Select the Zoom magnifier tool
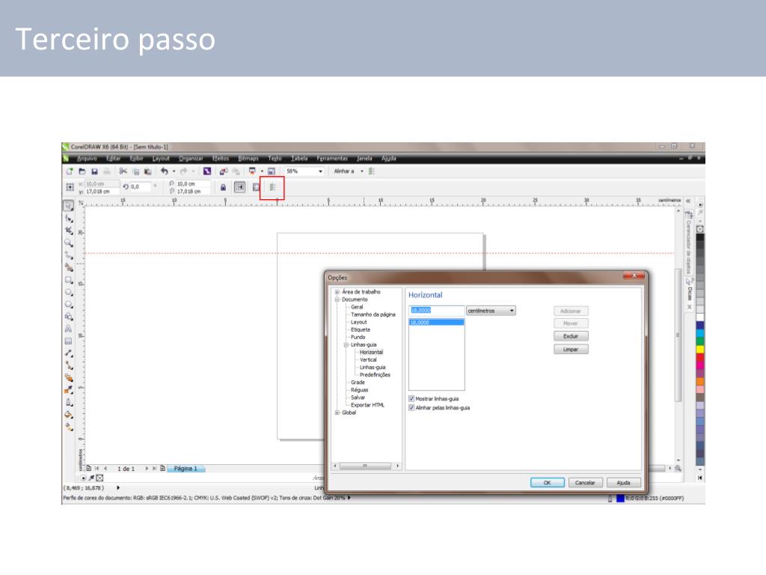The width and height of the screenshot is (766, 575). pyautogui.click(x=69, y=243)
